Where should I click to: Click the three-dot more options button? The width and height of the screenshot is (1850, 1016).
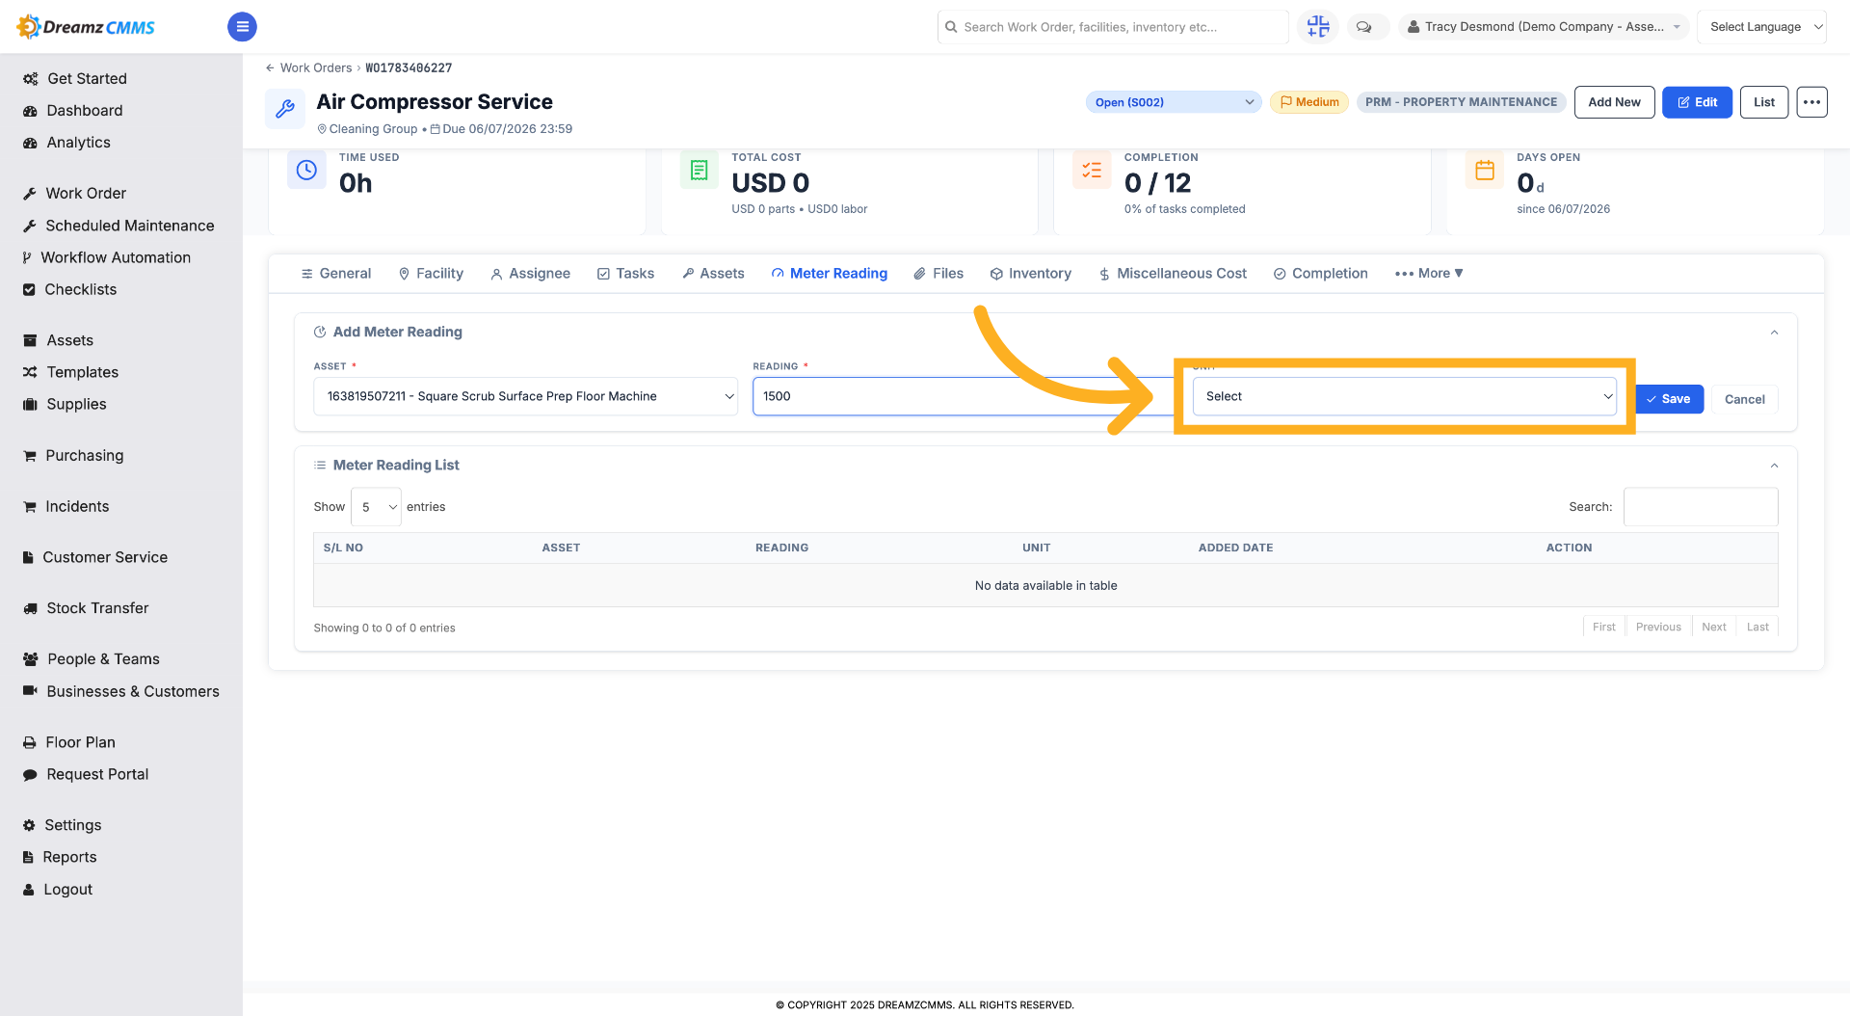point(1811,102)
